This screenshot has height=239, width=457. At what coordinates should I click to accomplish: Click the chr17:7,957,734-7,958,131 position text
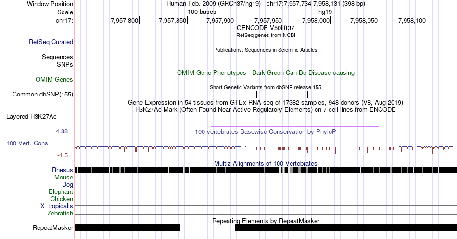[x=304, y=4]
